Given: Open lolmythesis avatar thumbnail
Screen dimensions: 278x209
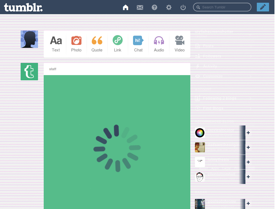Looking at the screenshot, I should click(200, 162).
